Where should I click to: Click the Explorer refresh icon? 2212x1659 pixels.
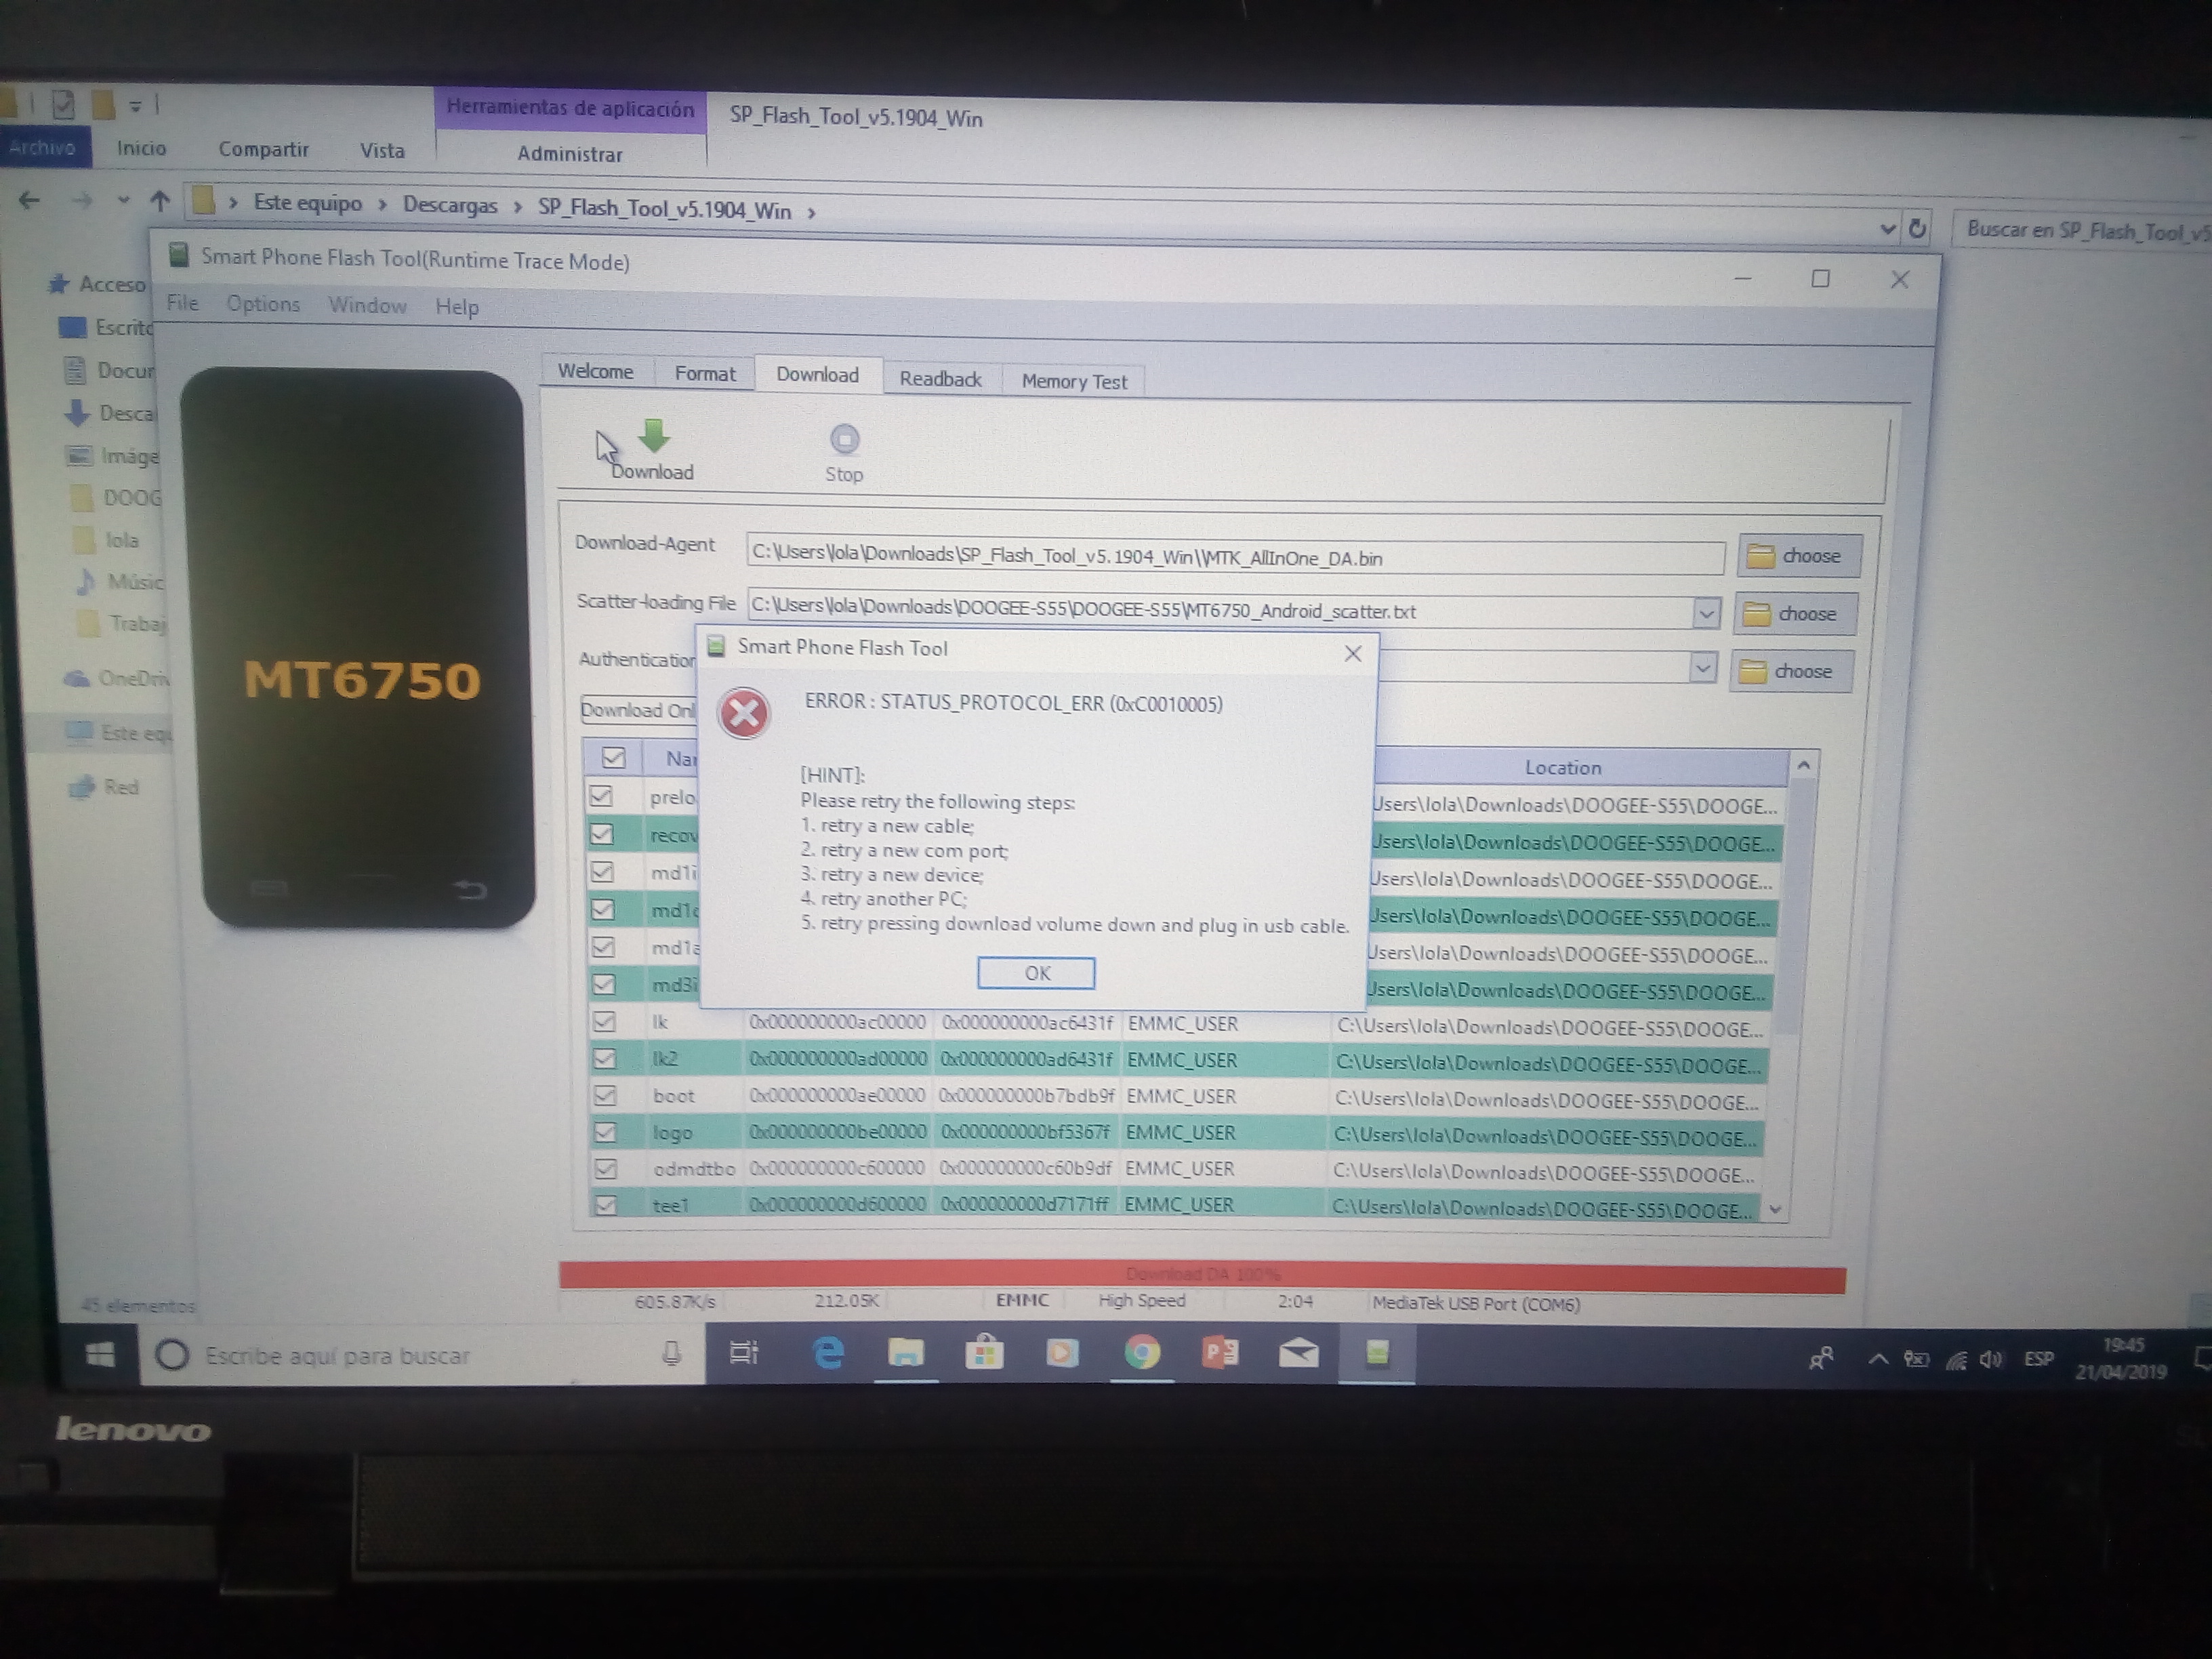pos(1917,229)
